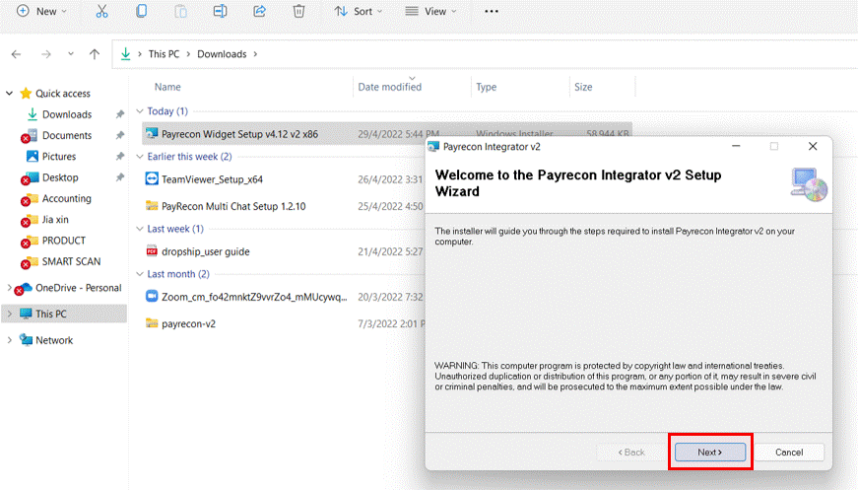Click Downloads in the address breadcrumb
The height and width of the screenshot is (490, 858).
pyautogui.click(x=222, y=54)
